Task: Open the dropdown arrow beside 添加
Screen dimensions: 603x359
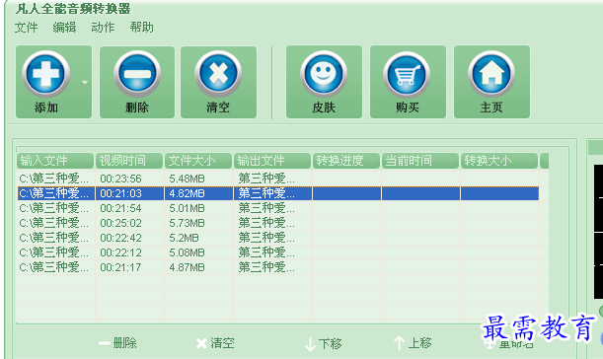Action: point(85,82)
